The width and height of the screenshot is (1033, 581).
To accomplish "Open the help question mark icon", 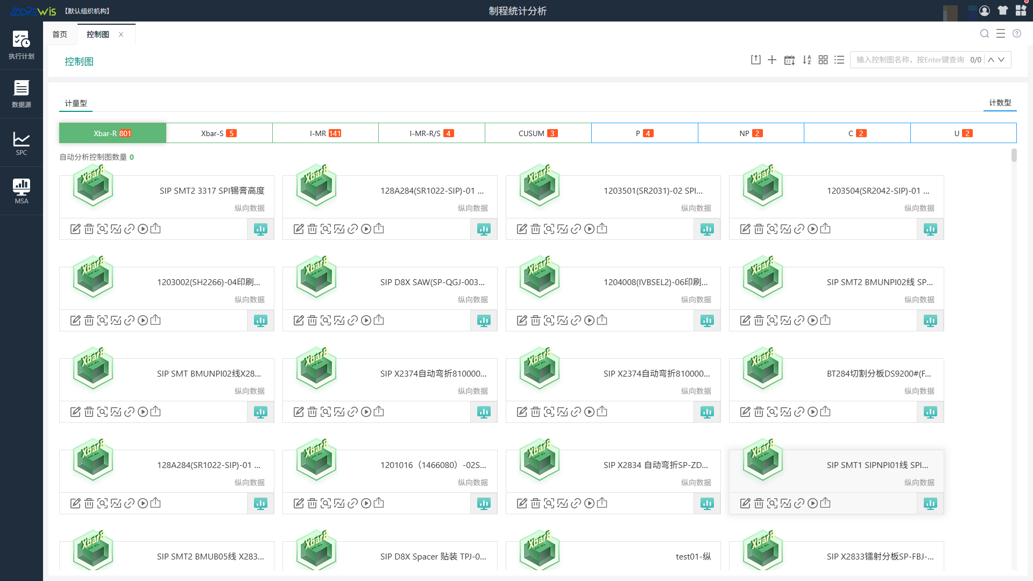I will pos(1017,33).
